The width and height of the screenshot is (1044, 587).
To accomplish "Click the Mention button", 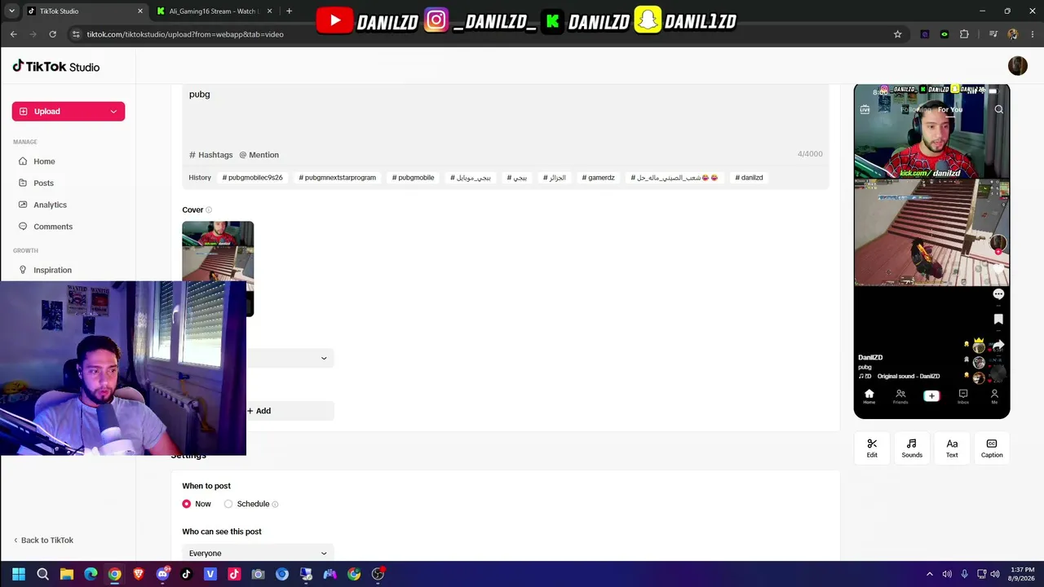I will pyautogui.click(x=259, y=155).
